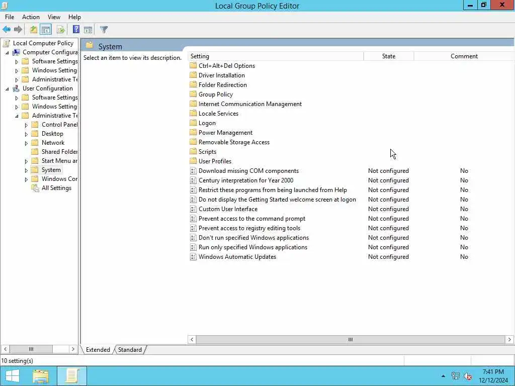Click the Logon folder icon in list
The height and width of the screenshot is (386, 515).
pos(193,123)
